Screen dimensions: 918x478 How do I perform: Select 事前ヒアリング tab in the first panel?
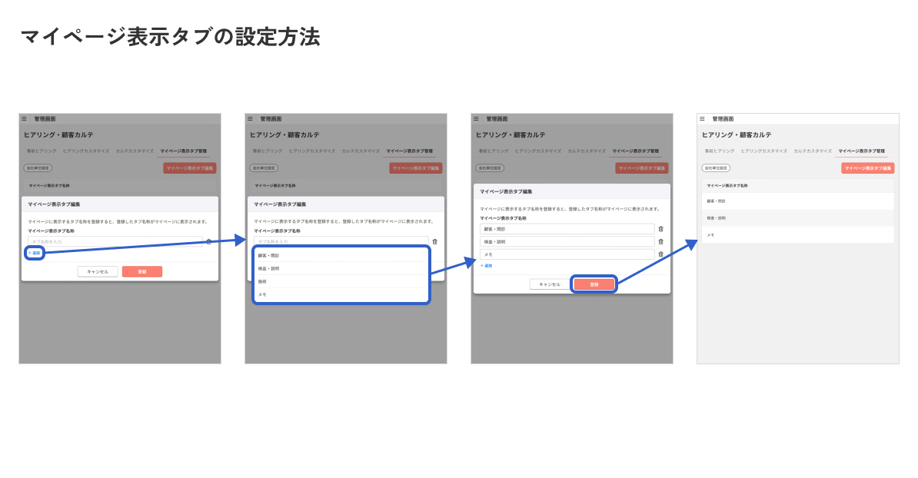[x=42, y=151]
